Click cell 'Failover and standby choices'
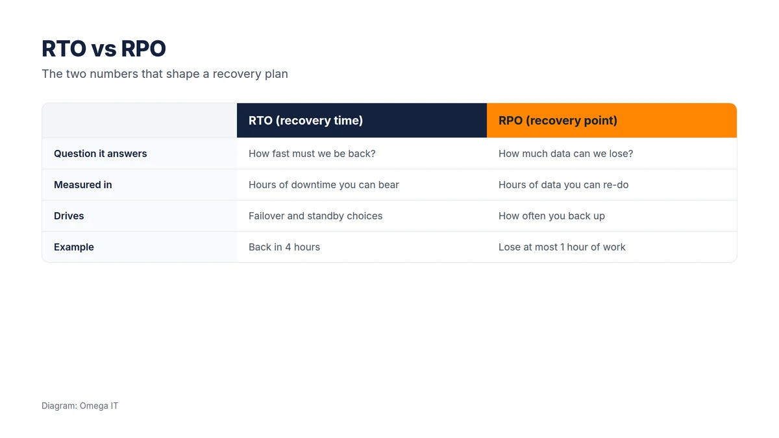779x438 pixels. tap(362, 216)
